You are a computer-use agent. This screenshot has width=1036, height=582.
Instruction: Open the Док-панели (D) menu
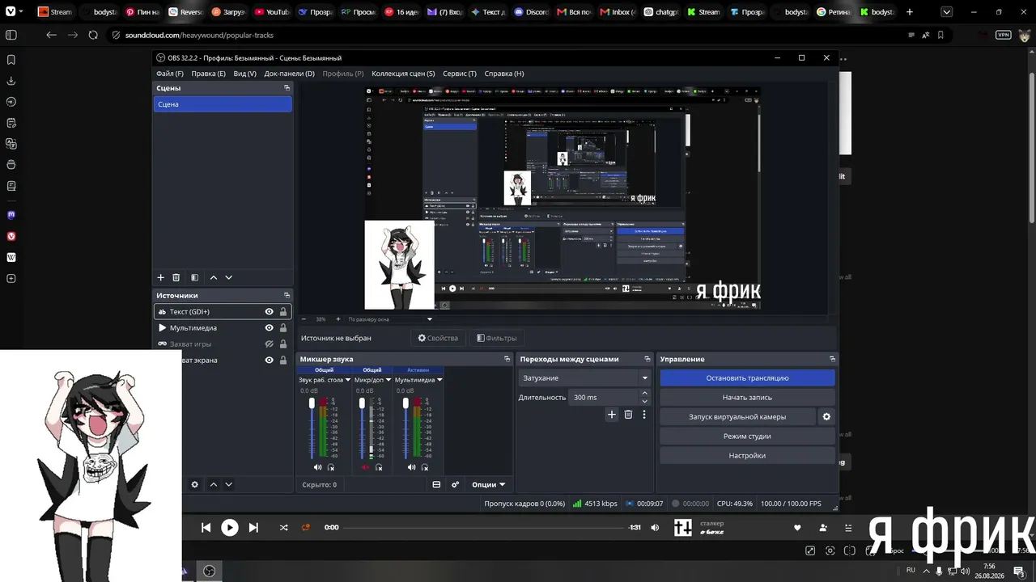click(289, 74)
